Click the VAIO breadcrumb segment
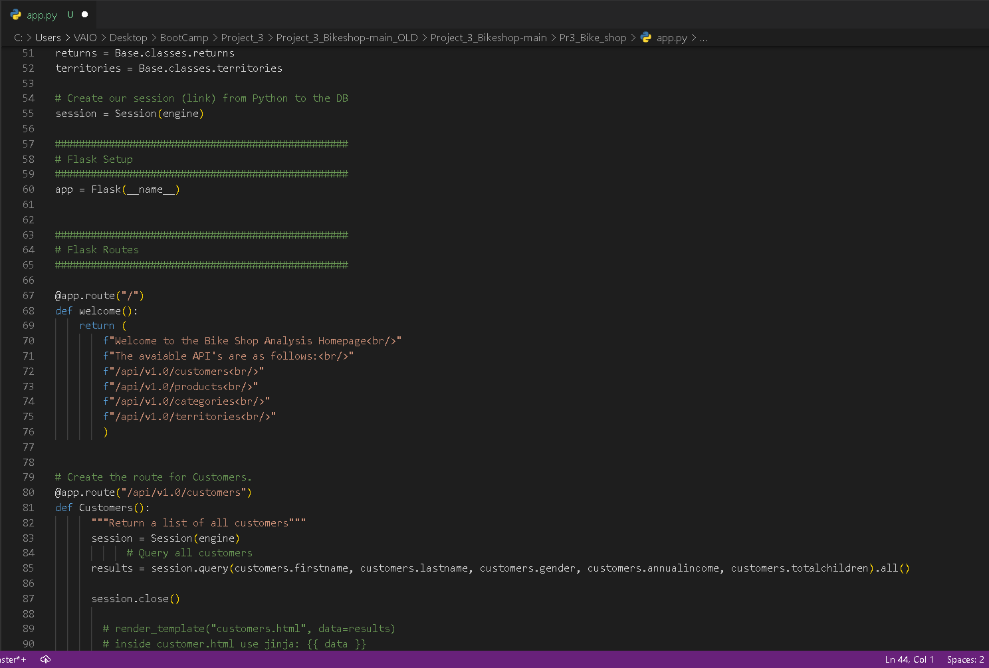 (85, 38)
